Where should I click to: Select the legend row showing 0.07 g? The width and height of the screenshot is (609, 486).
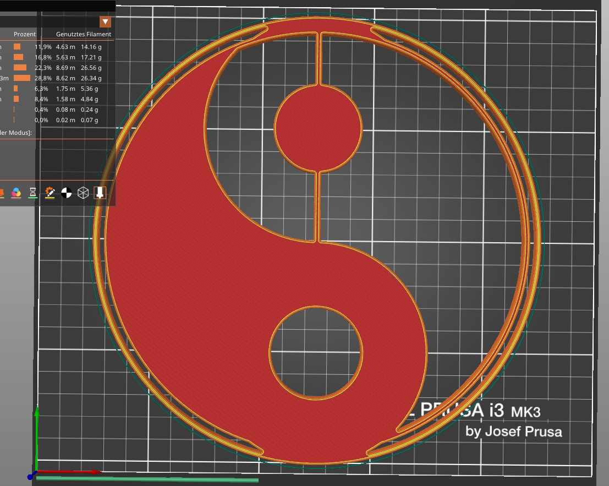click(x=57, y=120)
